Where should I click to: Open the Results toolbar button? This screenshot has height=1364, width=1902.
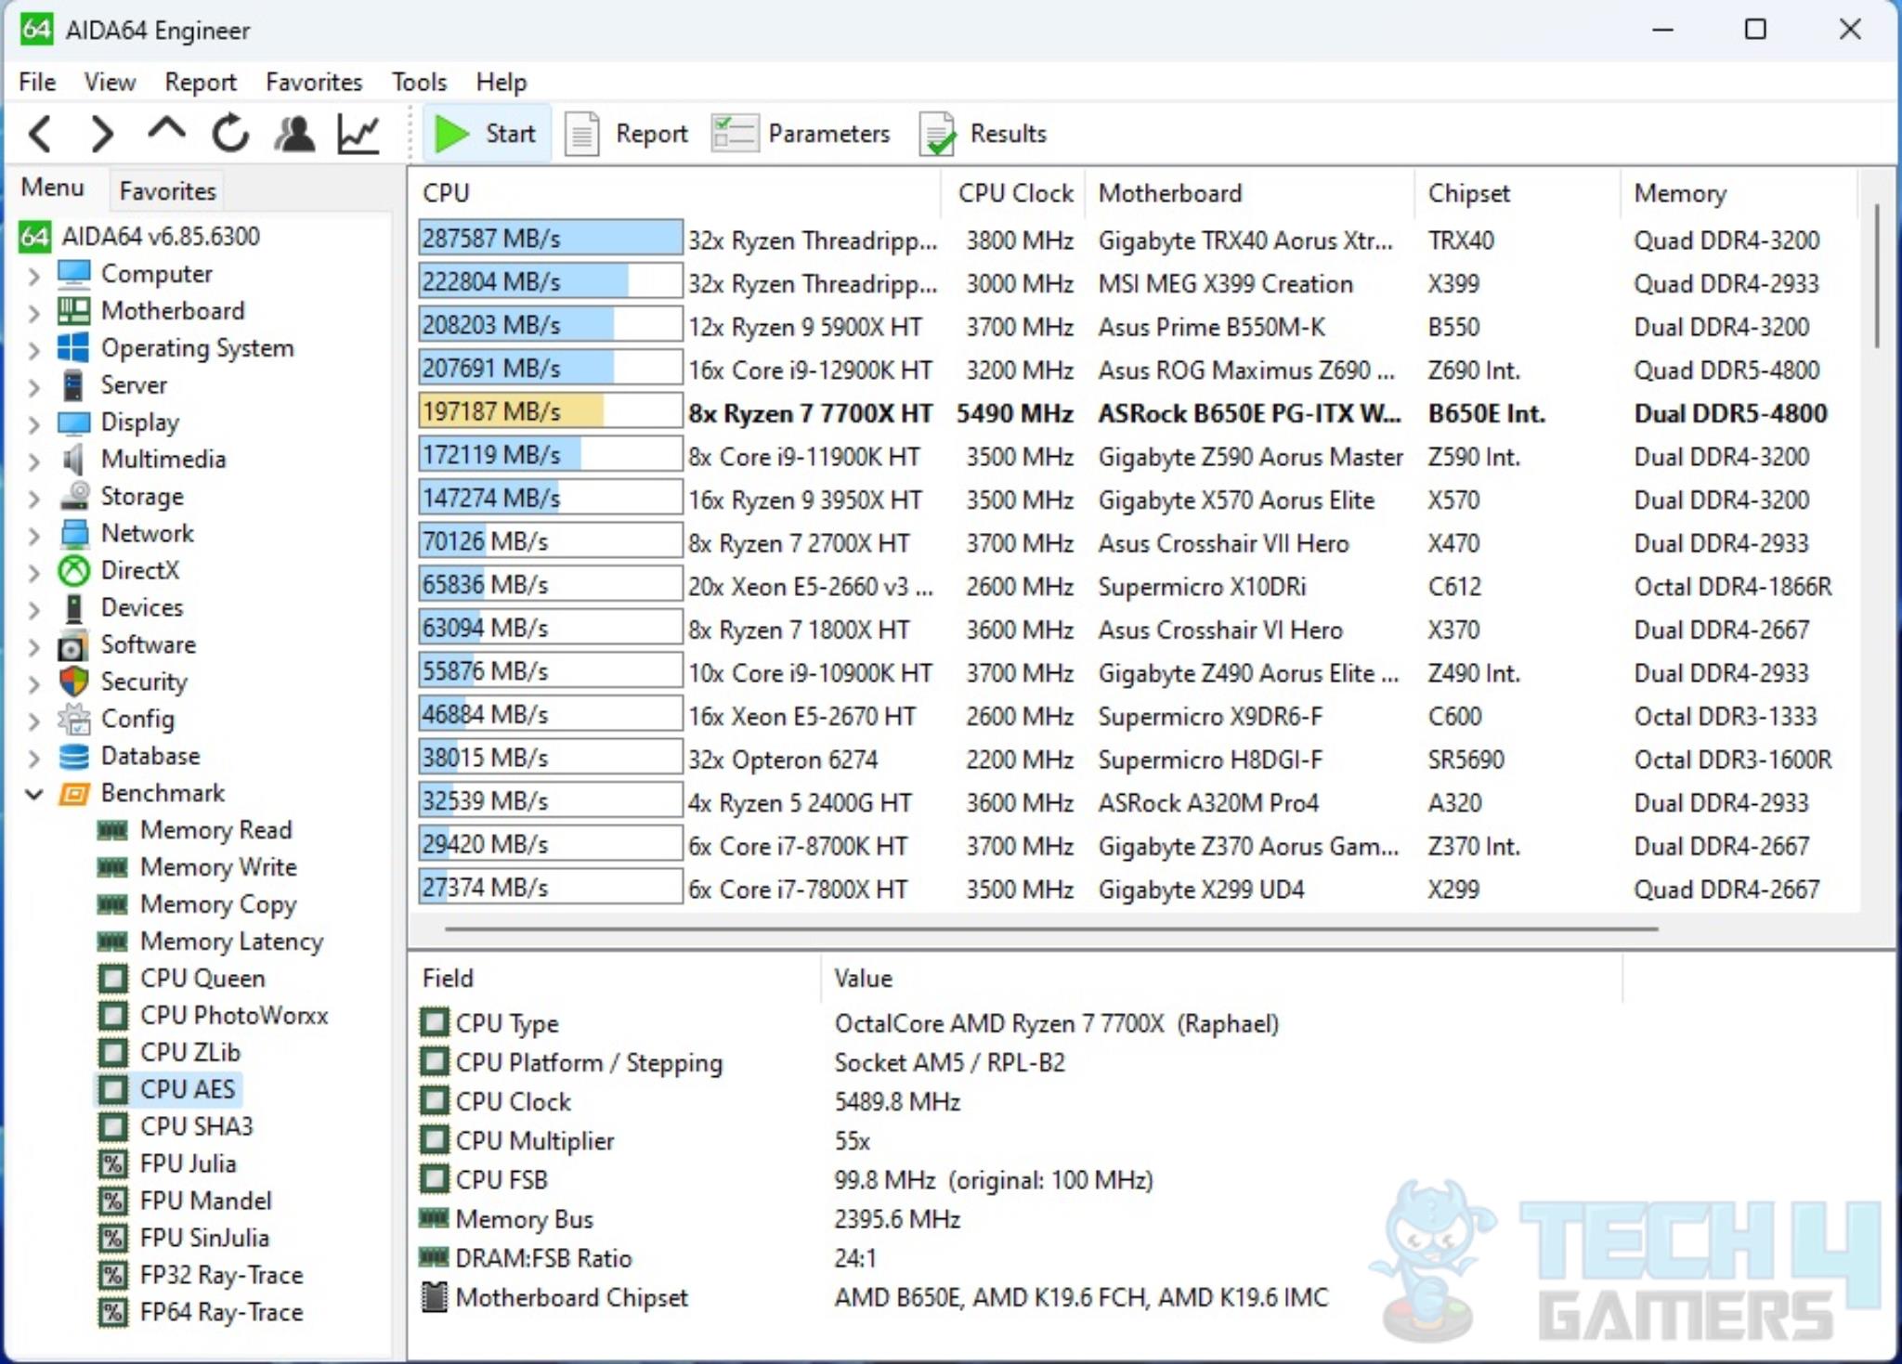pos(984,134)
